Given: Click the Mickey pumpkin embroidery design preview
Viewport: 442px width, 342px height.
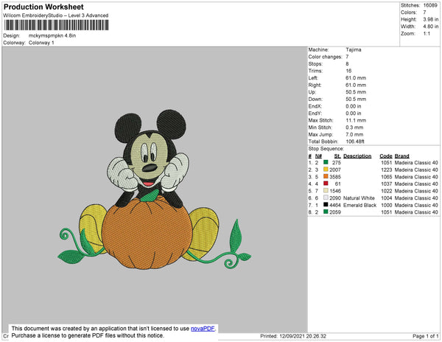Looking at the screenshot, I should (x=154, y=189).
